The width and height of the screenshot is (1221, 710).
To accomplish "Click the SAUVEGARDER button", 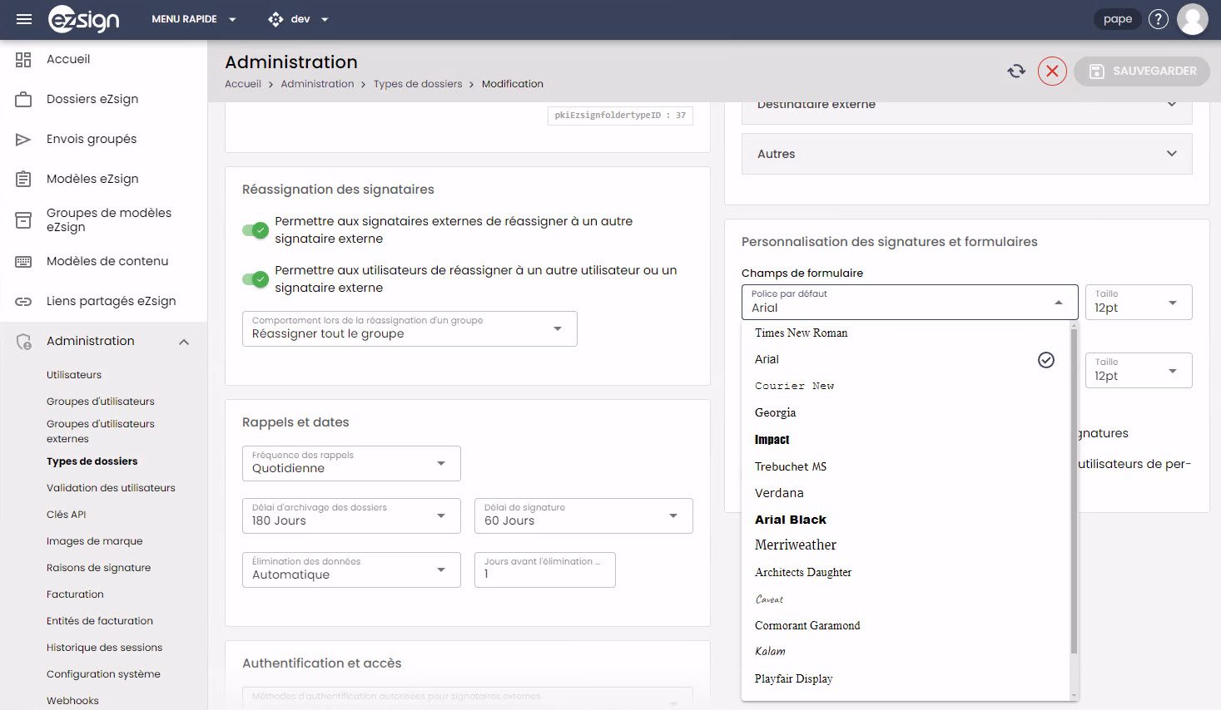I will tap(1141, 71).
